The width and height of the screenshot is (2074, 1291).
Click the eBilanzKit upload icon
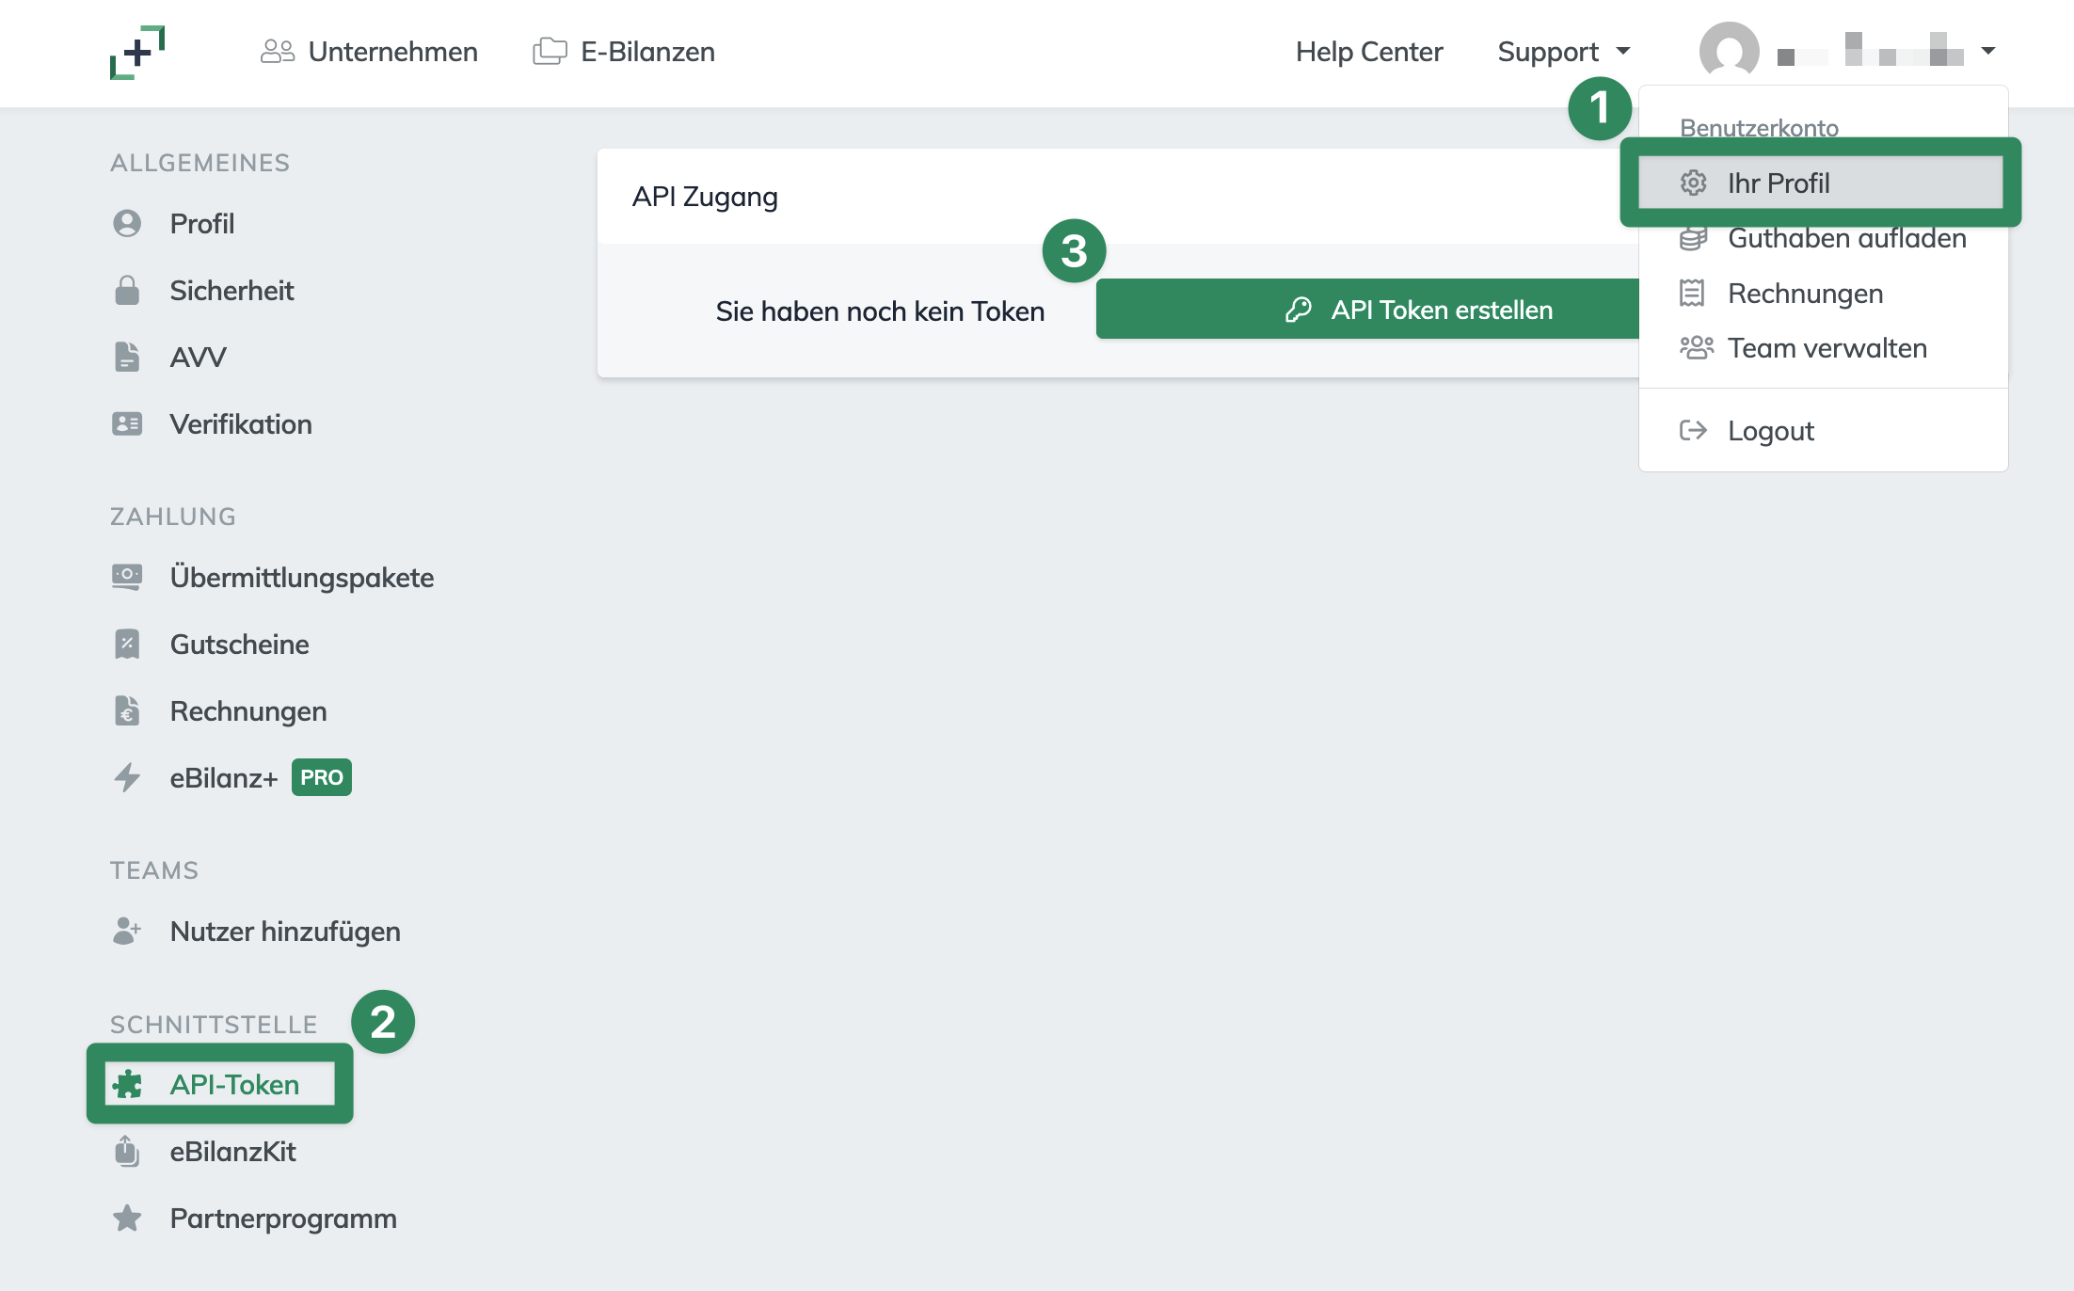coord(127,1152)
